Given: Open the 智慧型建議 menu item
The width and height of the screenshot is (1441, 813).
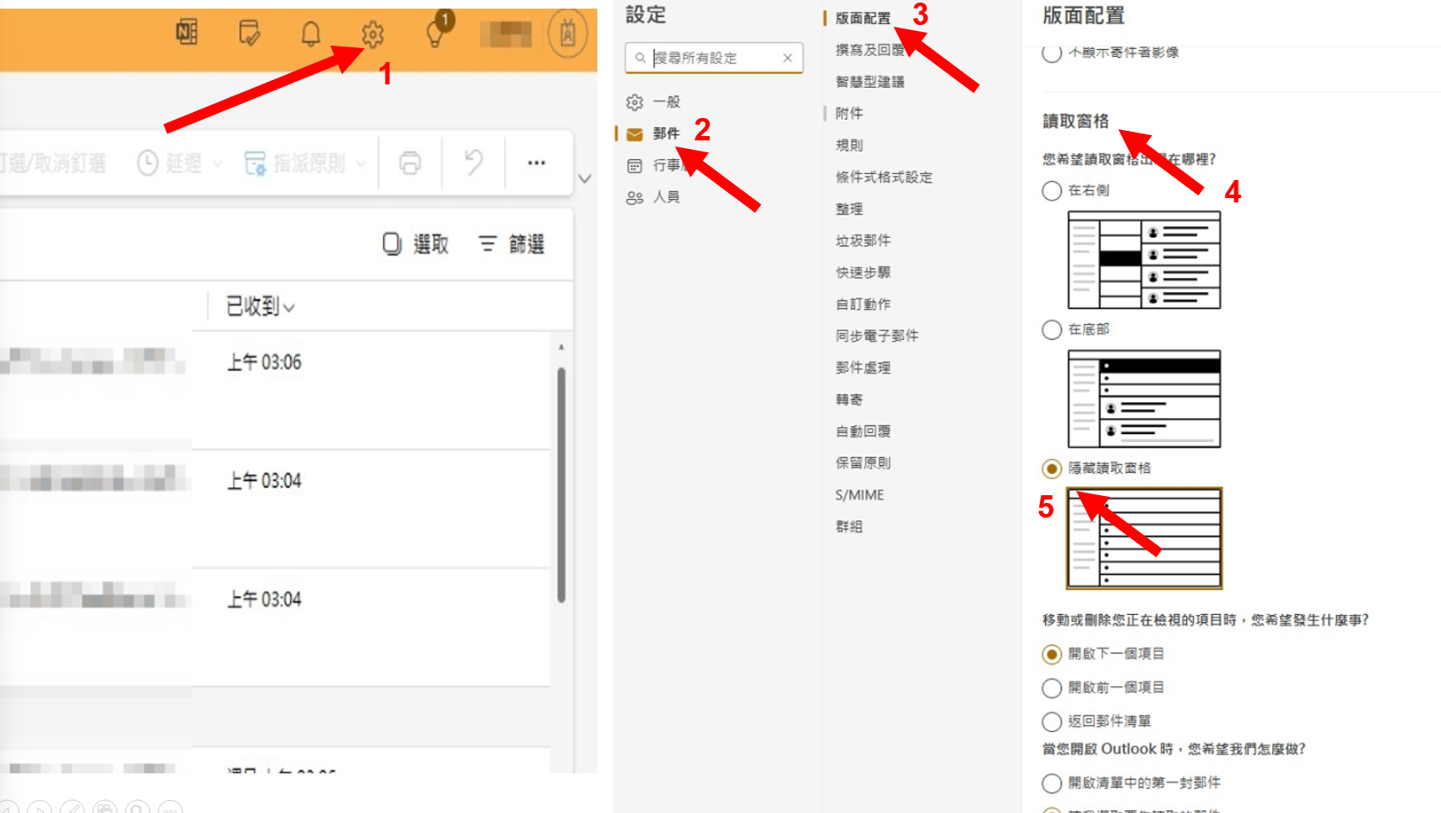Looking at the screenshot, I should pos(869,82).
